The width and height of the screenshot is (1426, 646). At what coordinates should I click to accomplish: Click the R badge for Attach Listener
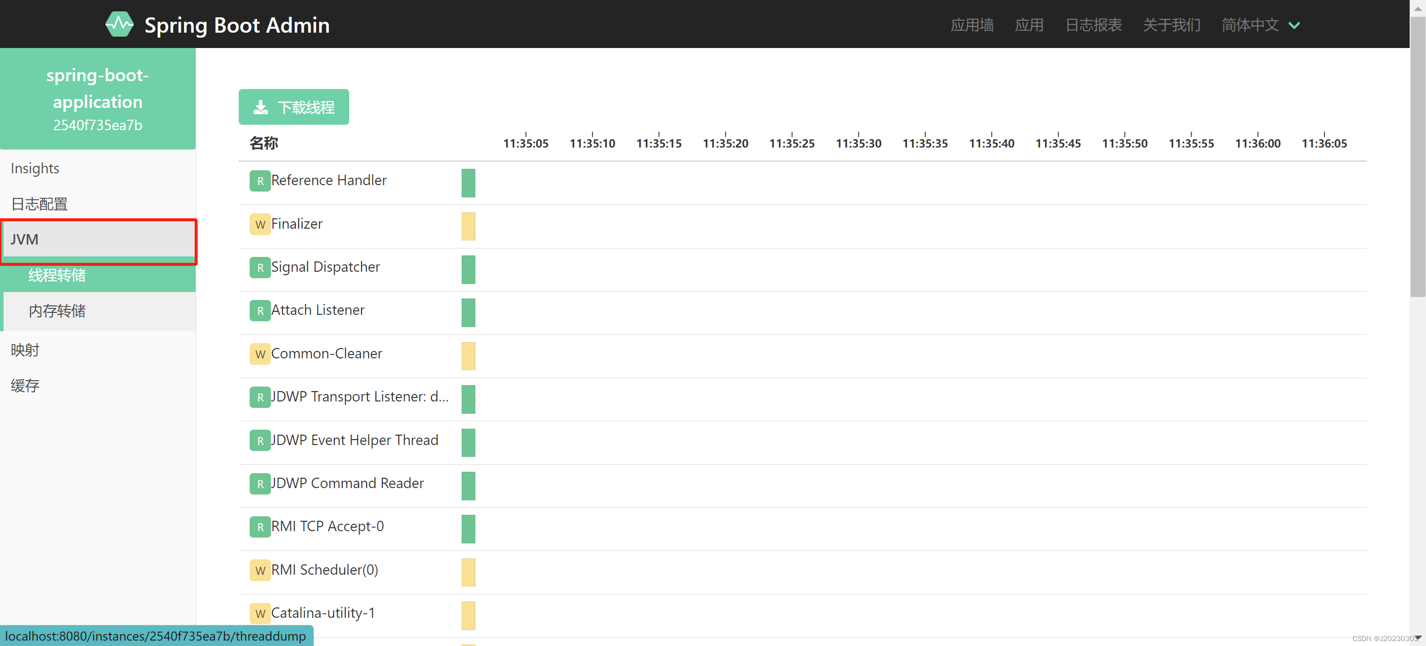[260, 311]
